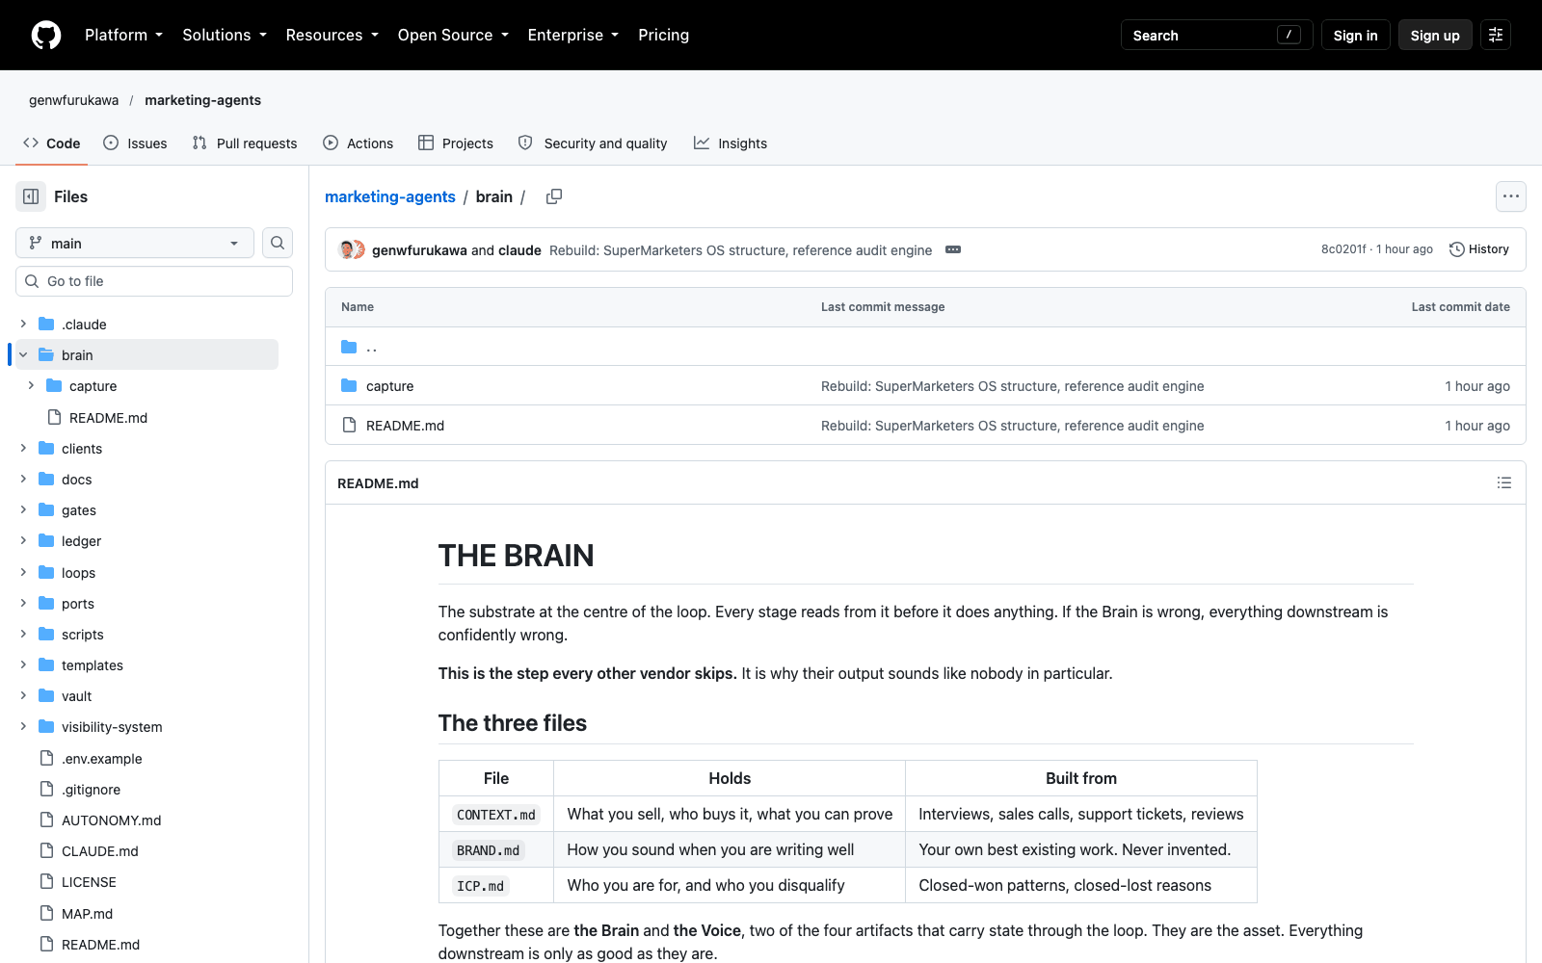Open the global navigation settings icon
This screenshot has width=1542, height=963.
1496,35
